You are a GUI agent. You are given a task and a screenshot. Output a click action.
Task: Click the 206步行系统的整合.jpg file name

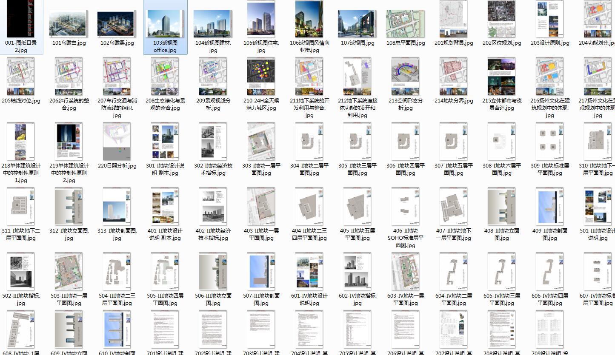tap(69, 104)
